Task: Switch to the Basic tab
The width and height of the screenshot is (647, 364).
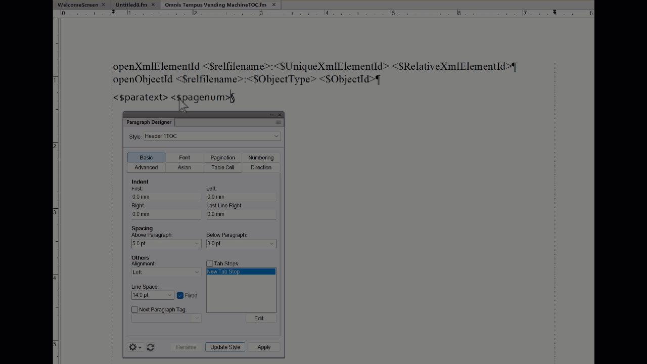Action: tap(146, 158)
